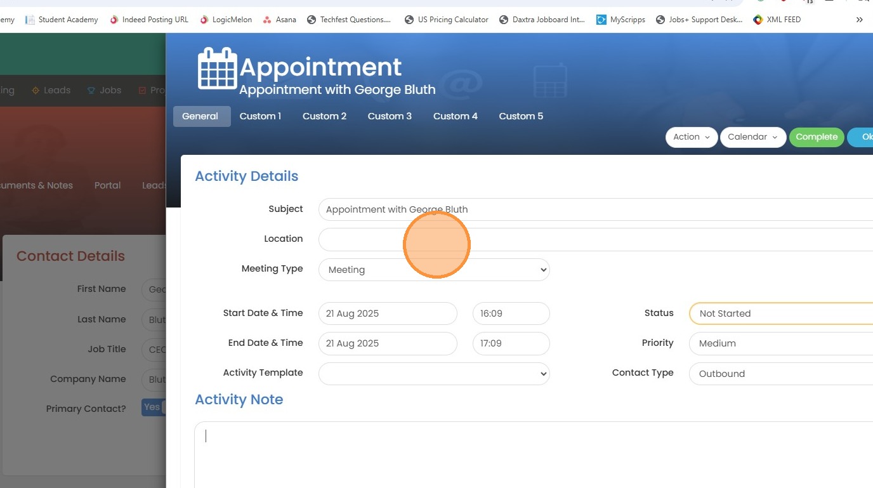Switch to the Custom 1 tab
The height and width of the screenshot is (488, 873).
(260, 116)
